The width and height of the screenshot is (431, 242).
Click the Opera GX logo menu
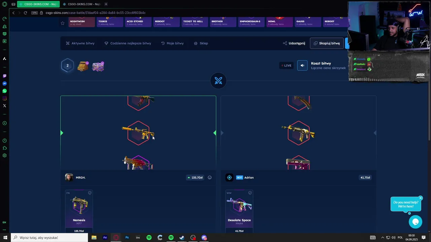point(4,4)
